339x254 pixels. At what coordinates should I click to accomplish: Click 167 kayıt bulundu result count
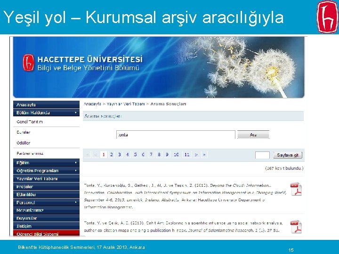coord(284,168)
